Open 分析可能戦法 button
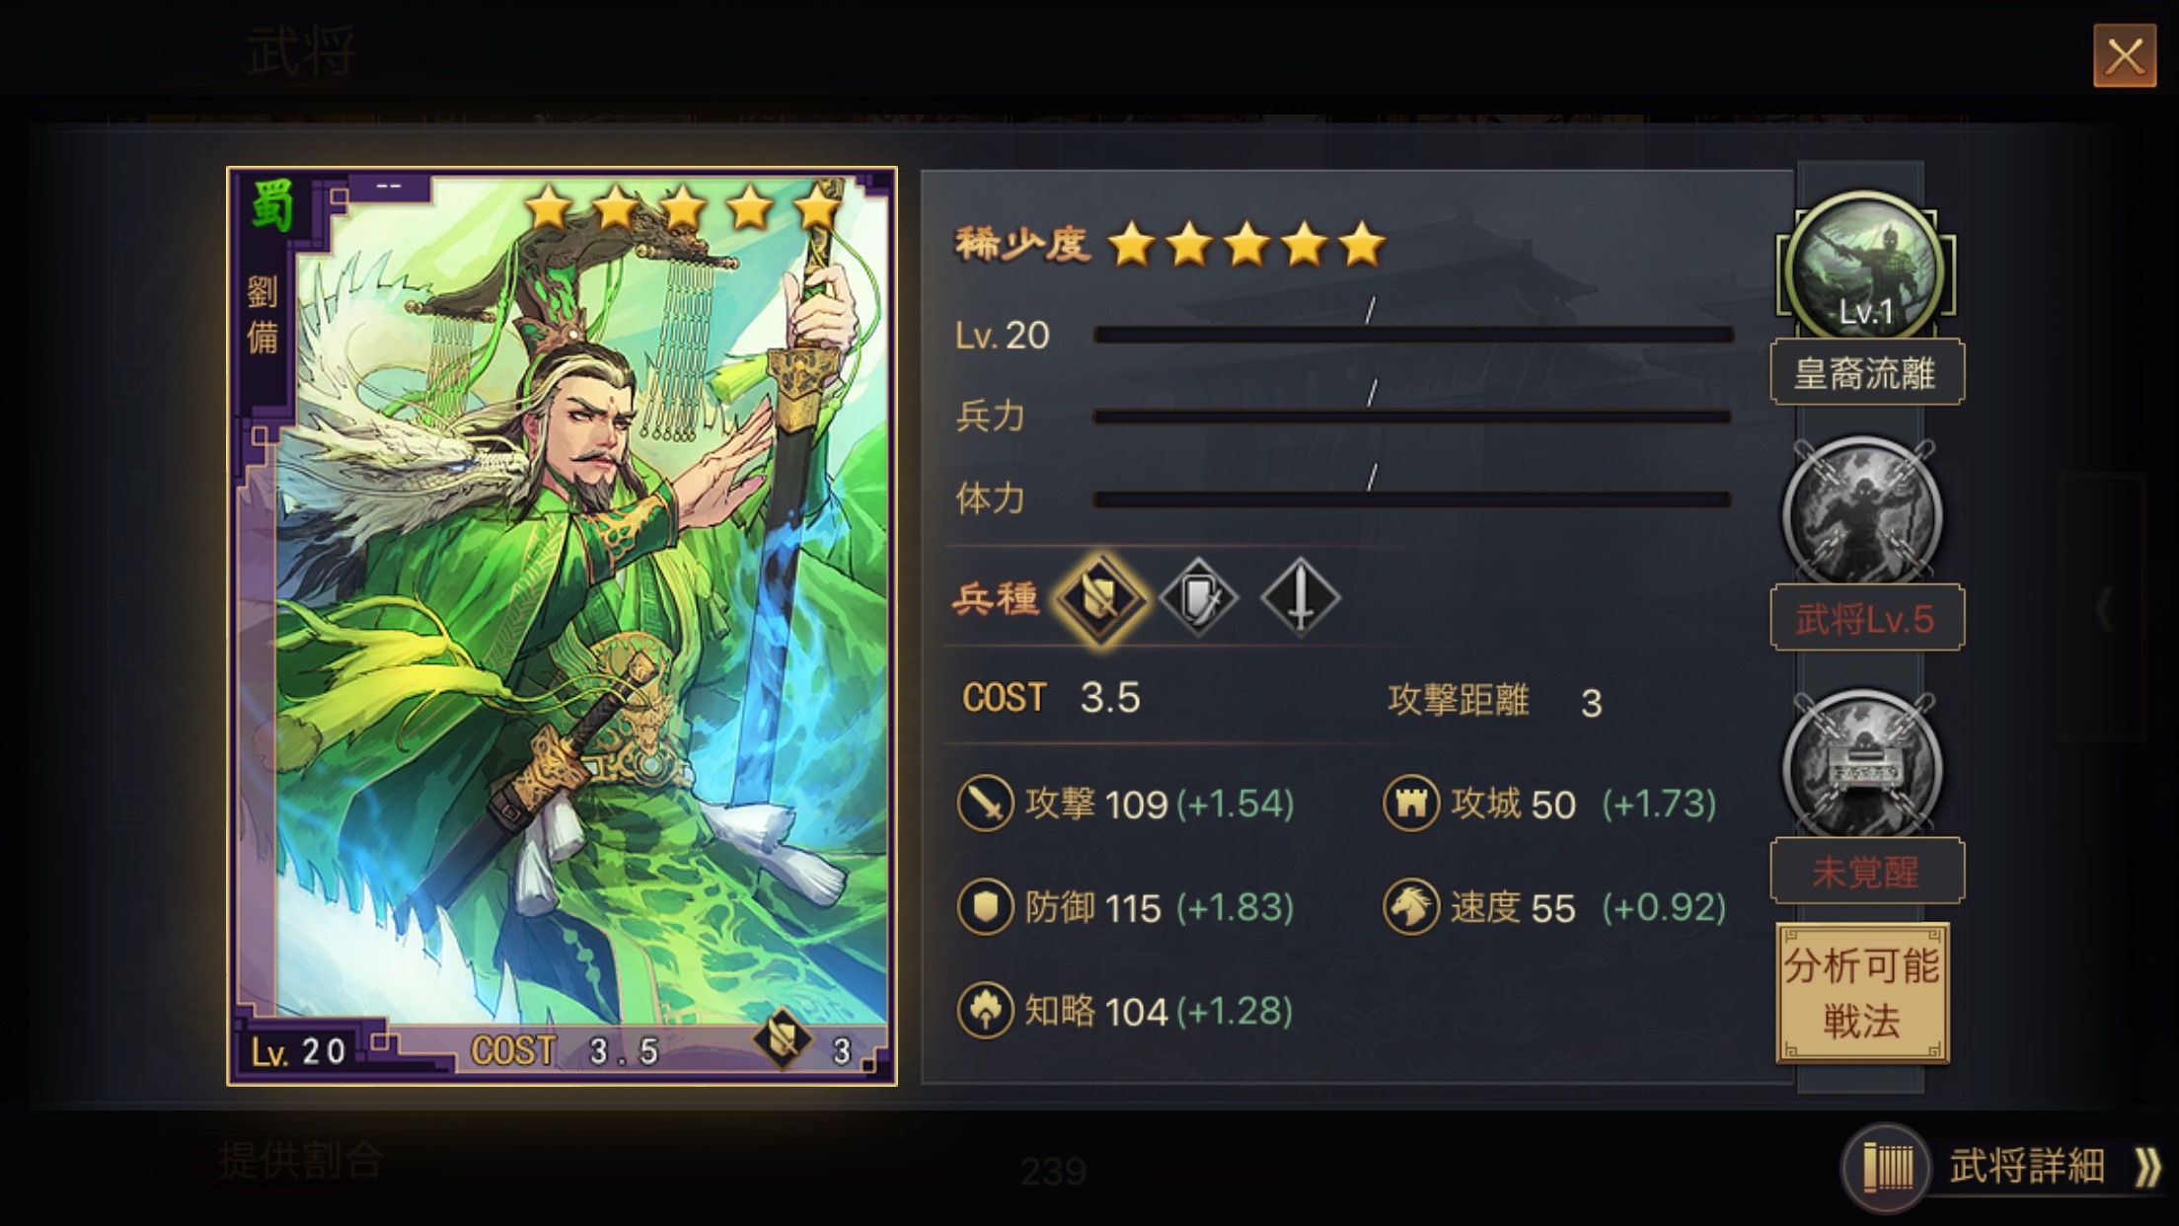 point(1862,993)
